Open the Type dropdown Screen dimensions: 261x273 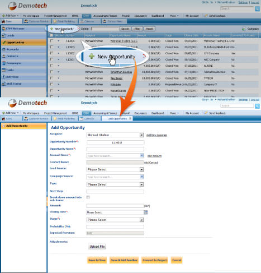pos(115,184)
